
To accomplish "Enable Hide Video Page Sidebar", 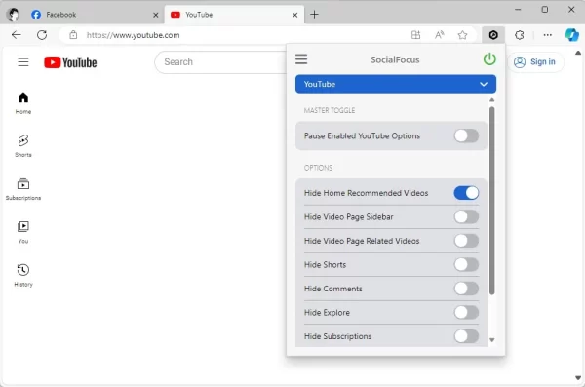I will (466, 216).
